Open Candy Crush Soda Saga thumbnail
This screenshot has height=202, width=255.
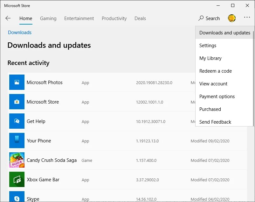click(x=17, y=160)
